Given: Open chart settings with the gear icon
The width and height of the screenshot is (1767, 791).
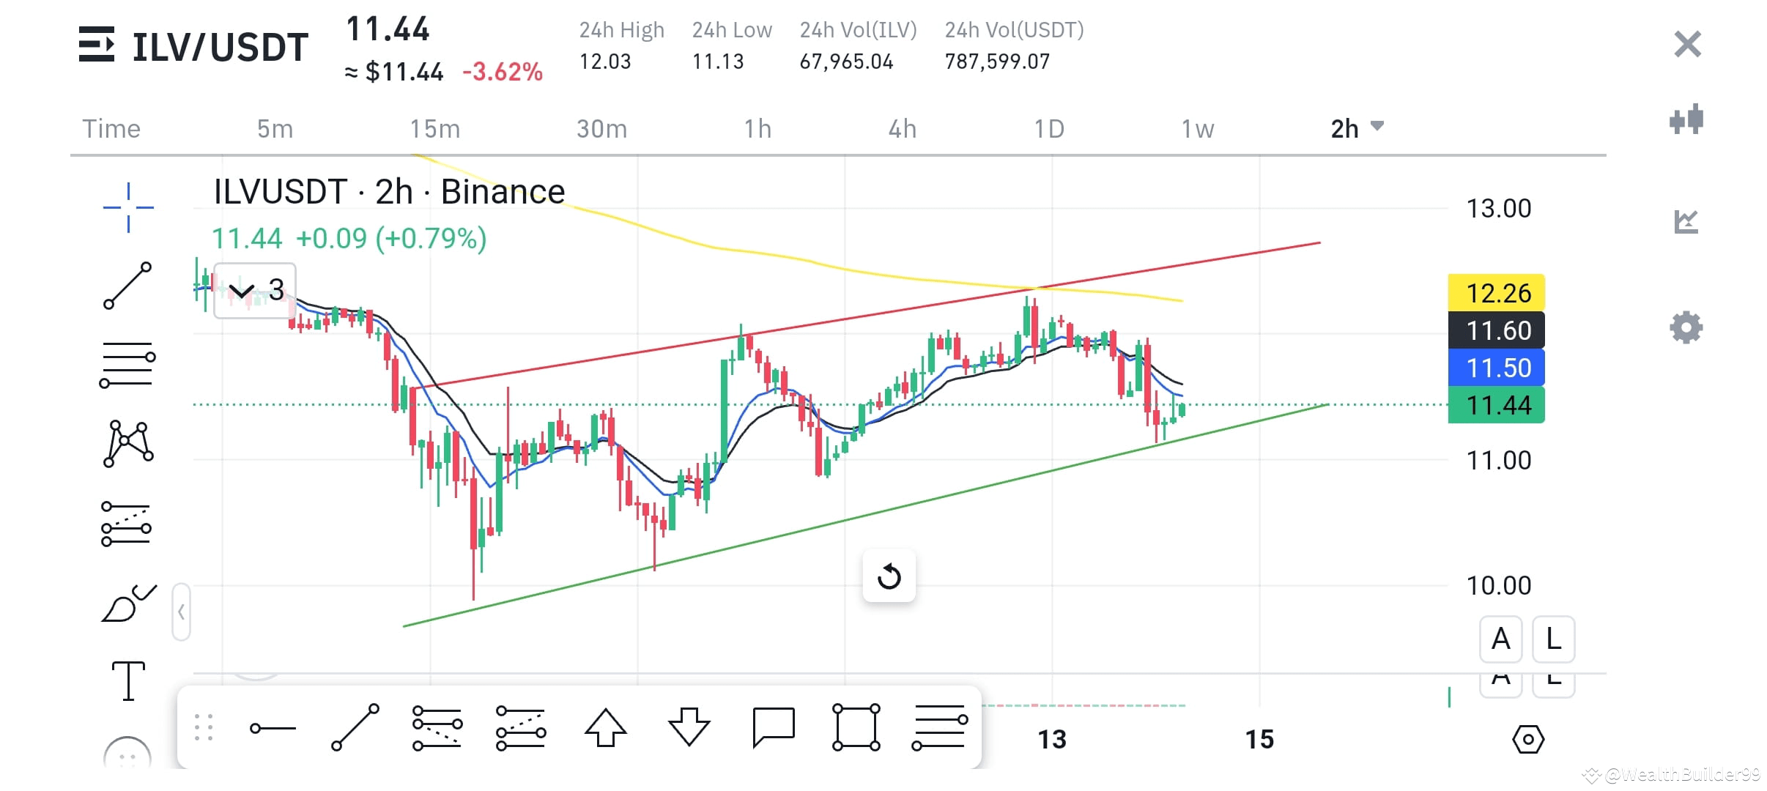Looking at the screenshot, I should tap(1688, 327).
